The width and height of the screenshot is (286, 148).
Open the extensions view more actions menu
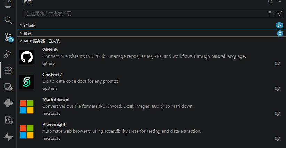[x=279, y=2]
